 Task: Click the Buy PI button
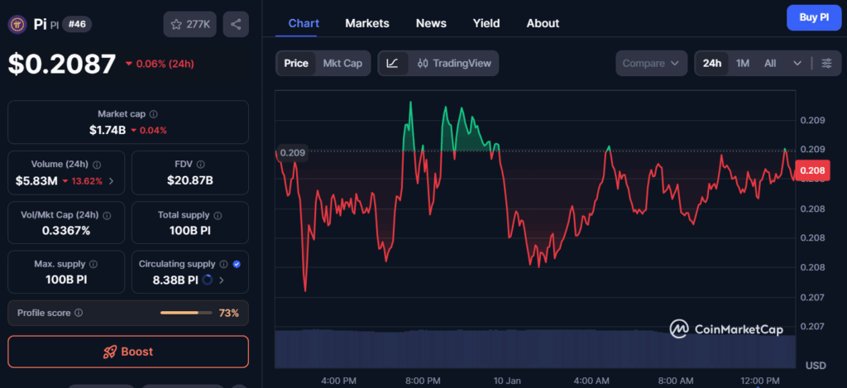click(813, 17)
